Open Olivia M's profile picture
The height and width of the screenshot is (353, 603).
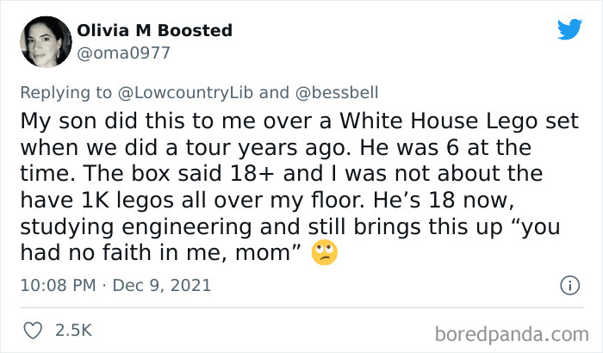click(45, 41)
